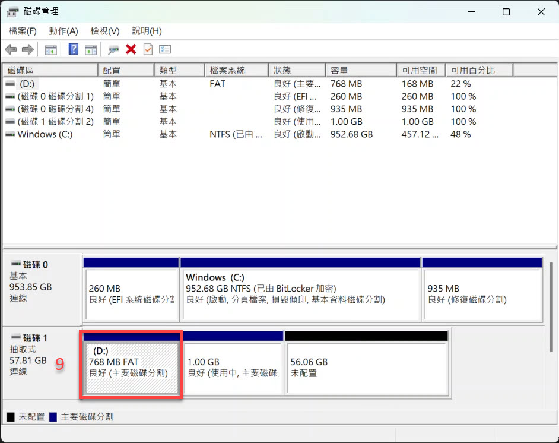Select the Windows (C:) row in volume list
This screenshot has width=559, height=443.
tap(45, 134)
